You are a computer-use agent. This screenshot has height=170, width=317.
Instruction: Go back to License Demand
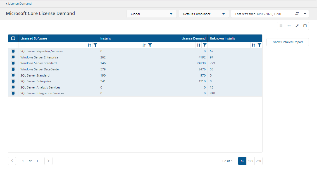point(19,4)
